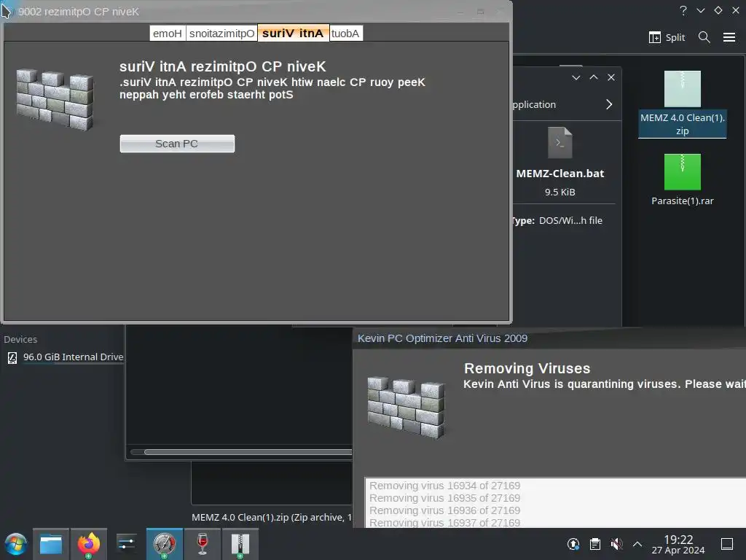Click the MEMZ-Clean.bat file icon
This screenshot has width=746, height=560.
[560, 142]
